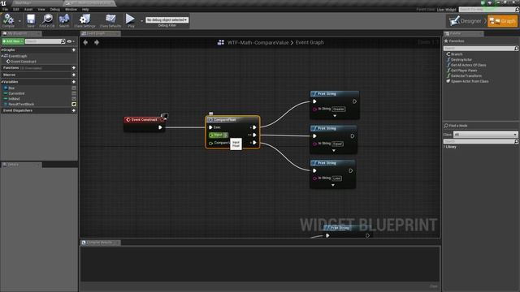The height and width of the screenshot is (292, 520).
Task: Open Class Settings from the toolbar
Action: tap(84, 19)
